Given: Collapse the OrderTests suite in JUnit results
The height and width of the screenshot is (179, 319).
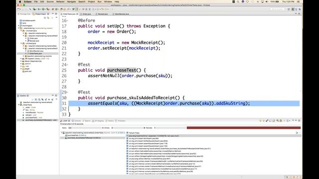Looking at the screenshot, I should coord(62,133).
